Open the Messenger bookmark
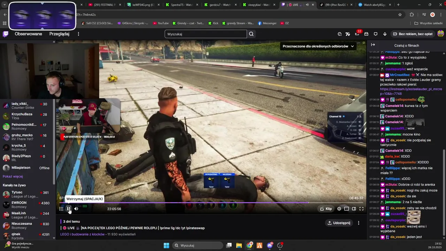The width and height of the screenshot is (446, 251). pos(267,23)
